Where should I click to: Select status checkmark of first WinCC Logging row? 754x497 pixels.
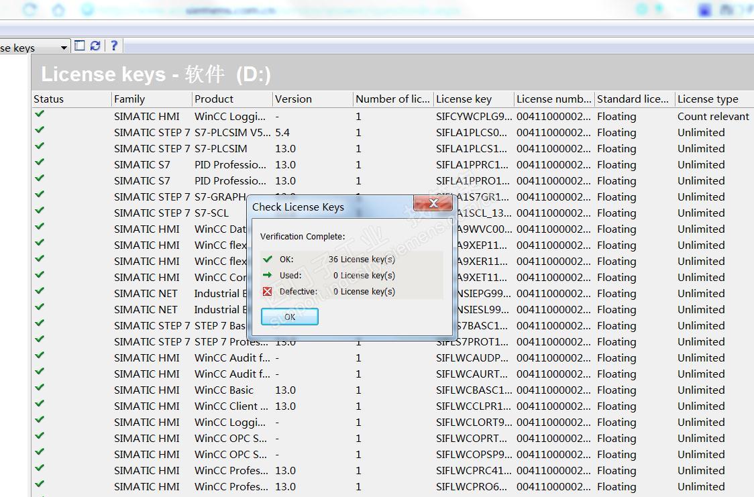click(40, 114)
